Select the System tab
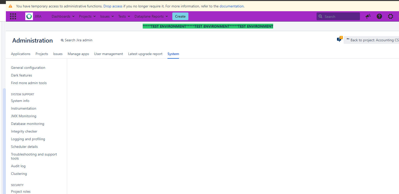The width and height of the screenshot is (399, 194). pyautogui.click(x=173, y=54)
